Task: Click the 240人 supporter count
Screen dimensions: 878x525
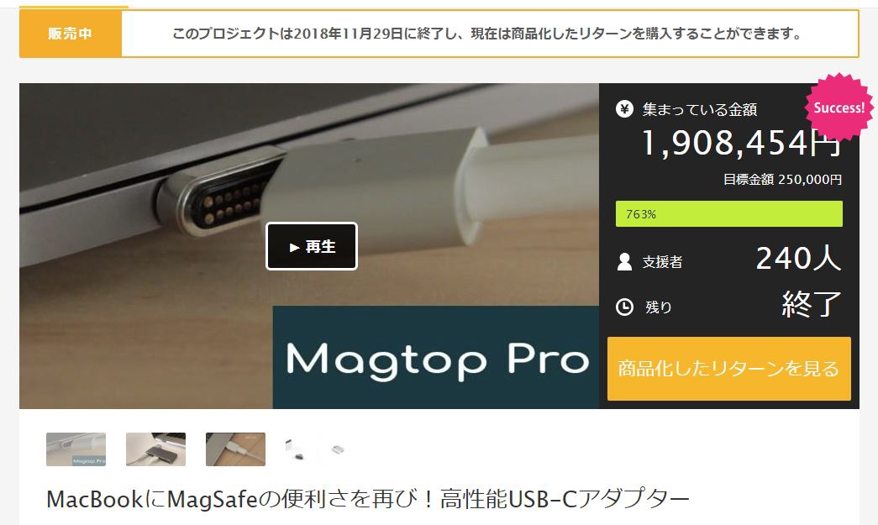Action: tap(798, 258)
